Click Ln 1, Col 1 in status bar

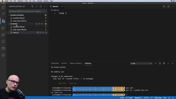click(x=129, y=98)
